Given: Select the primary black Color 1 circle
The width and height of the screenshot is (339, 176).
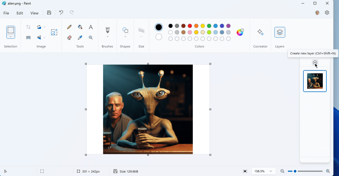Looking at the screenshot, I should (x=159, y=27).
